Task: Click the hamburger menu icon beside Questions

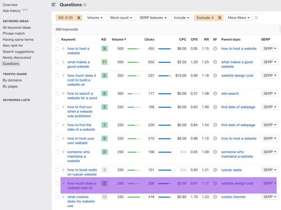Action: point(54,5)
